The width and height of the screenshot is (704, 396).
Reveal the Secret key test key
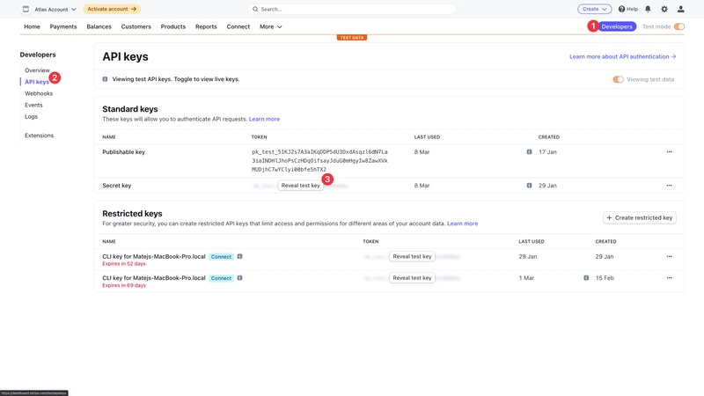click(300, 186)
